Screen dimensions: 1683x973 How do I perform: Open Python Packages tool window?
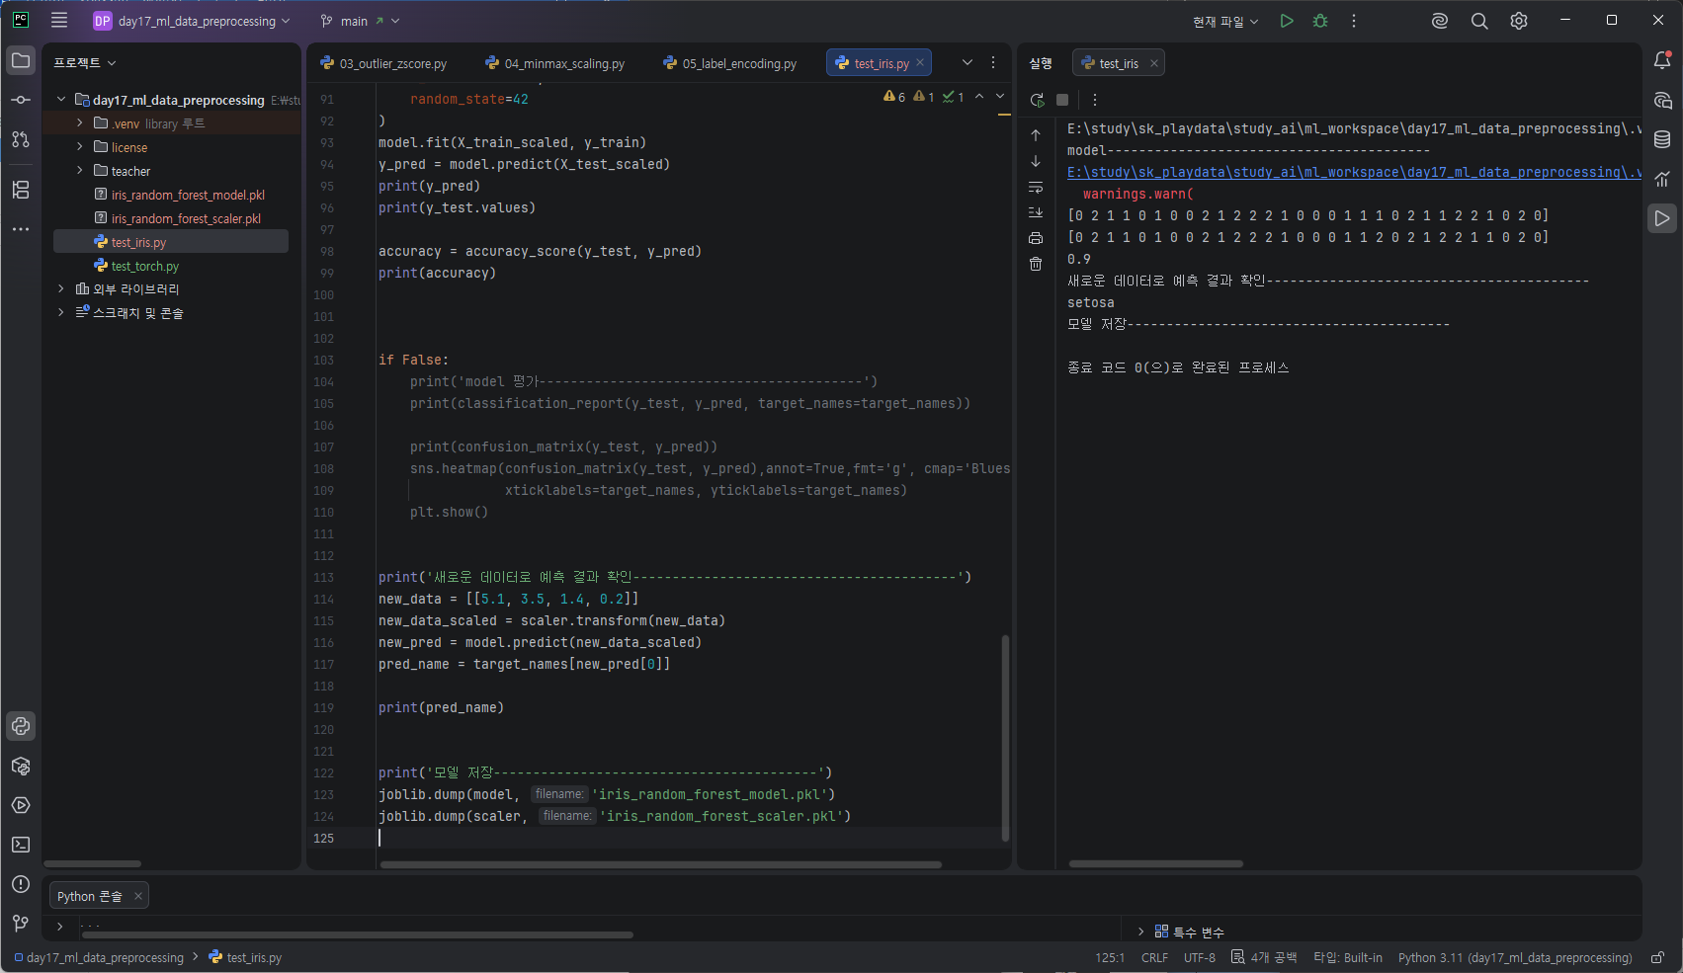click(x=21, y=766)
